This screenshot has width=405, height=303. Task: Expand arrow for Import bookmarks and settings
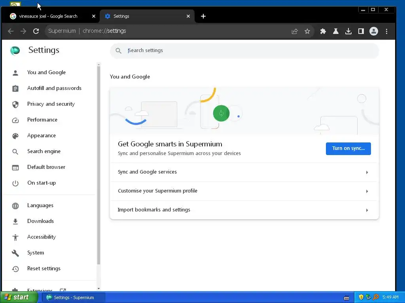click(x=367, y=210)
